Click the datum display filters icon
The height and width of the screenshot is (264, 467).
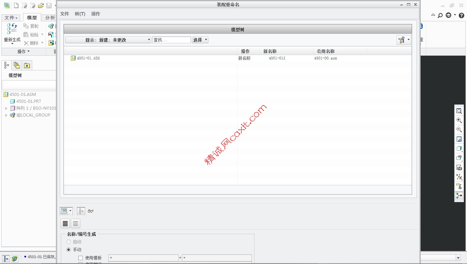click(x=459, y=177)
